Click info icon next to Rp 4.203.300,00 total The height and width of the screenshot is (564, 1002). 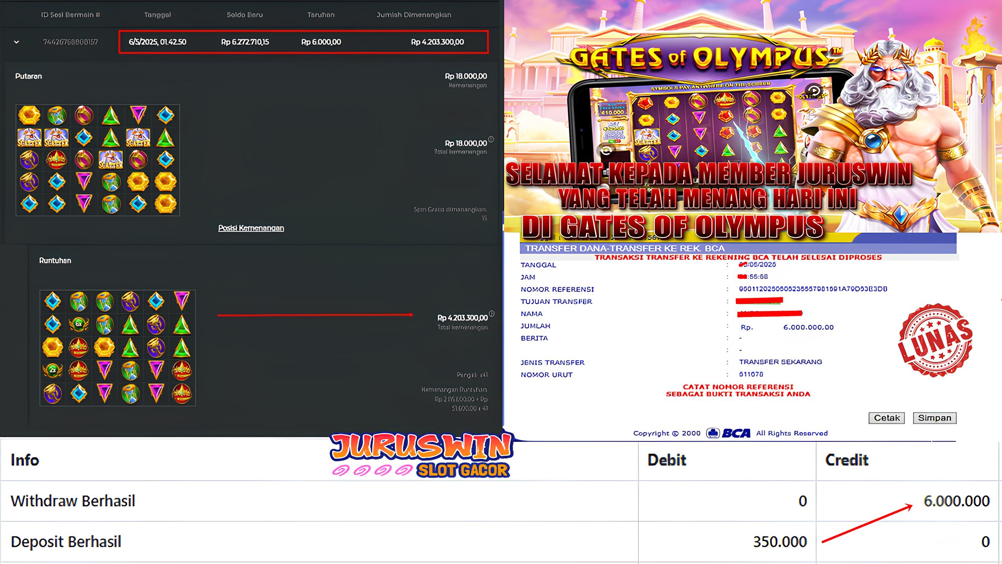coord(492,314)
